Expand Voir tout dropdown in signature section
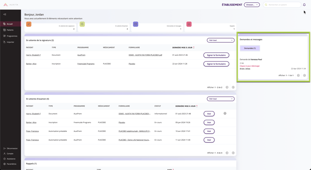This screenshot has width=311, height=170. pos(220,40)
